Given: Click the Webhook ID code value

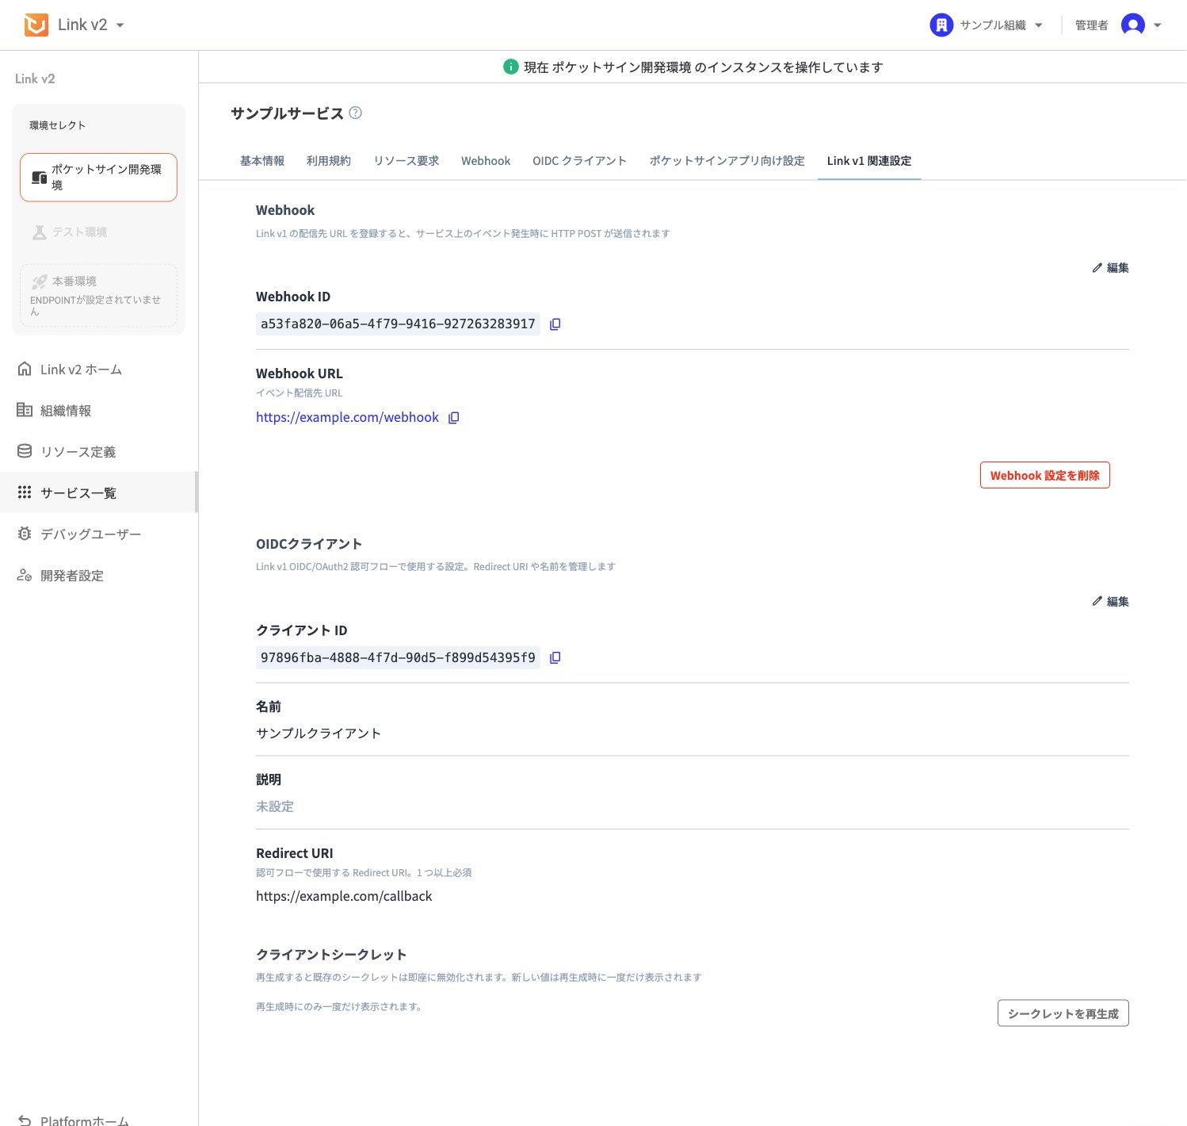Looking at the screenshot, I should click(398, 324).
